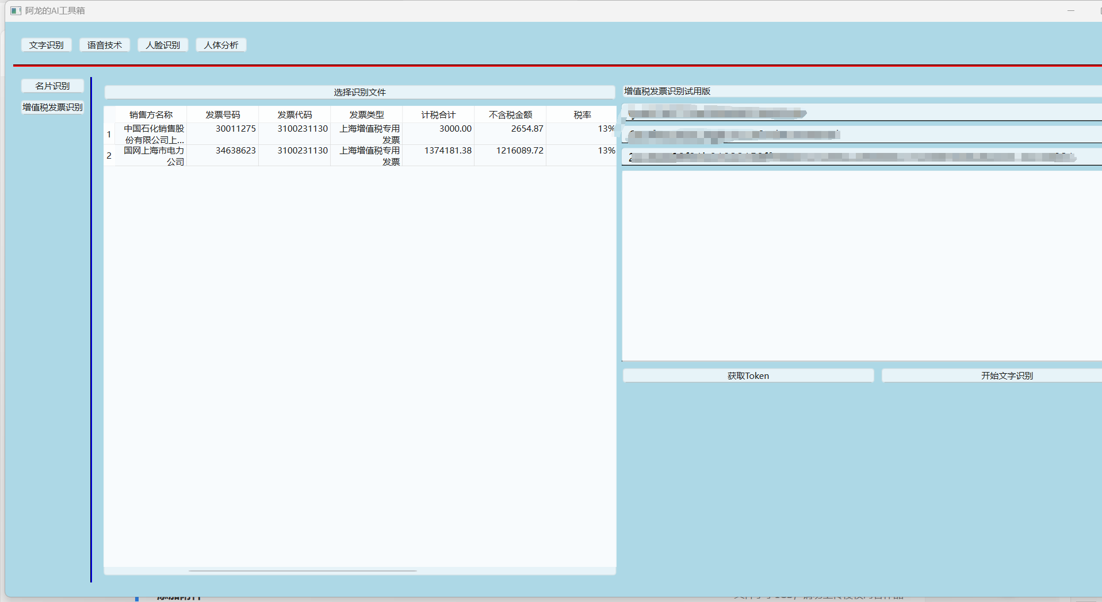Viewport: 1102px width, 602px height.
Task: Focus the third blurred input field
Action: point(862,156)
